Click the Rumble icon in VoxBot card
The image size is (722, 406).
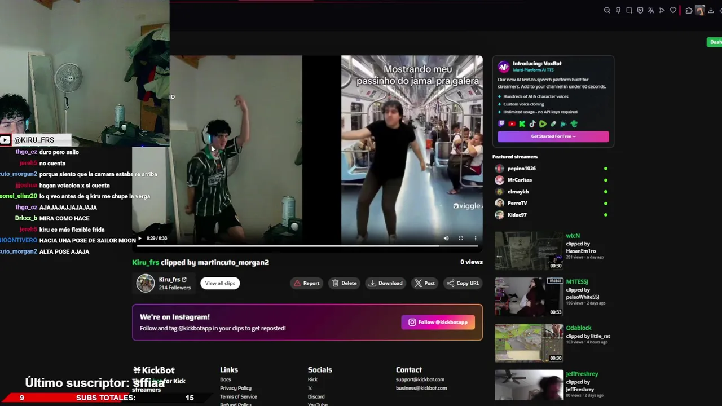(543, 124)
